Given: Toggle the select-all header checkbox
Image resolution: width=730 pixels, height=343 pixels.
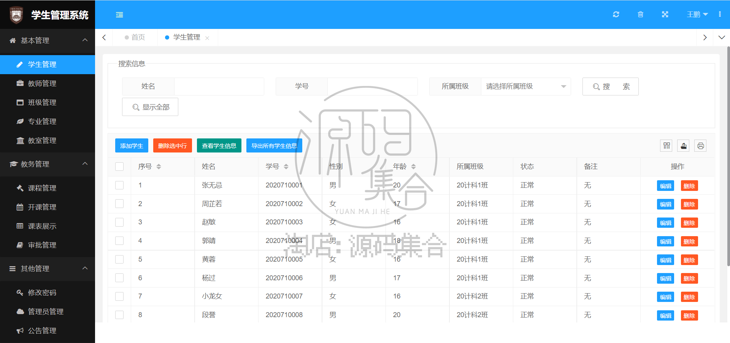Looking at the screenshot, I should point(119,167).
